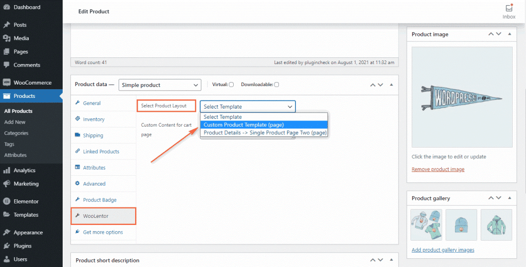526x267 pixels.
Task: Open the Select Template dropdown
Action: [x=248, y=107]
